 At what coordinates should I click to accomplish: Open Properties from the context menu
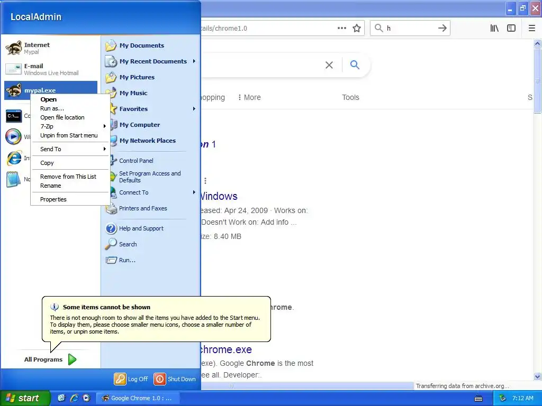[x=70, y=199]
